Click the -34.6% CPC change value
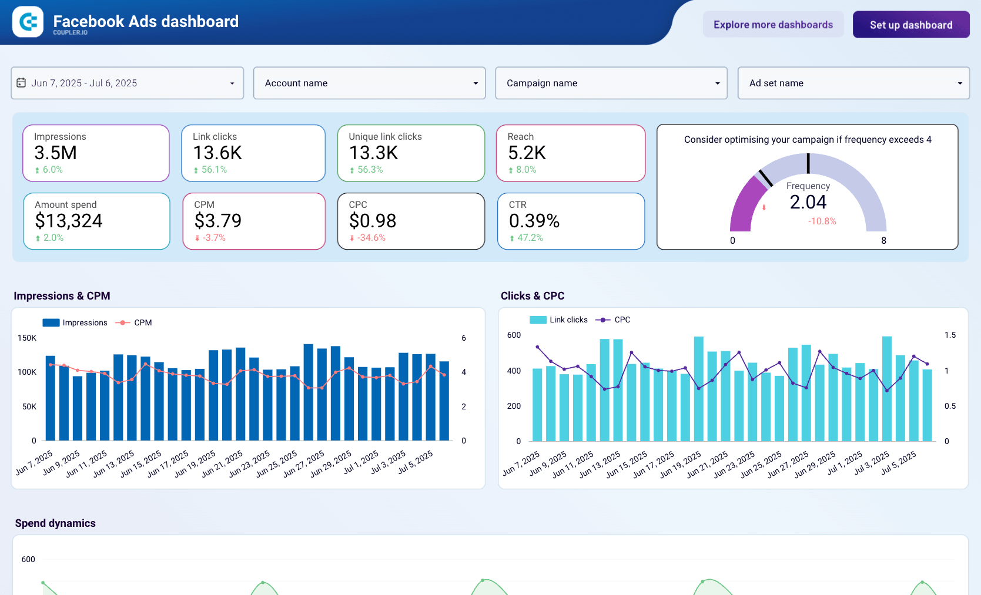The width and height of the screenshot is (981, 595). [x=371, y=238]
